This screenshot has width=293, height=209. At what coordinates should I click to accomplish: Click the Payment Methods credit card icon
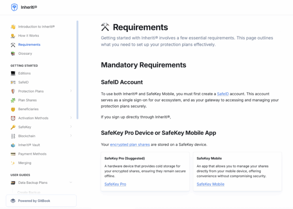13,154
